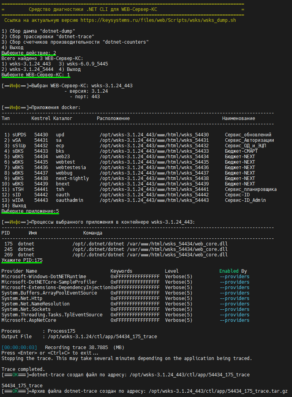Click the header 'Средство диагностики .NET CLI' title
Screen dimensions: 292x397
click(x=93, y=9)
